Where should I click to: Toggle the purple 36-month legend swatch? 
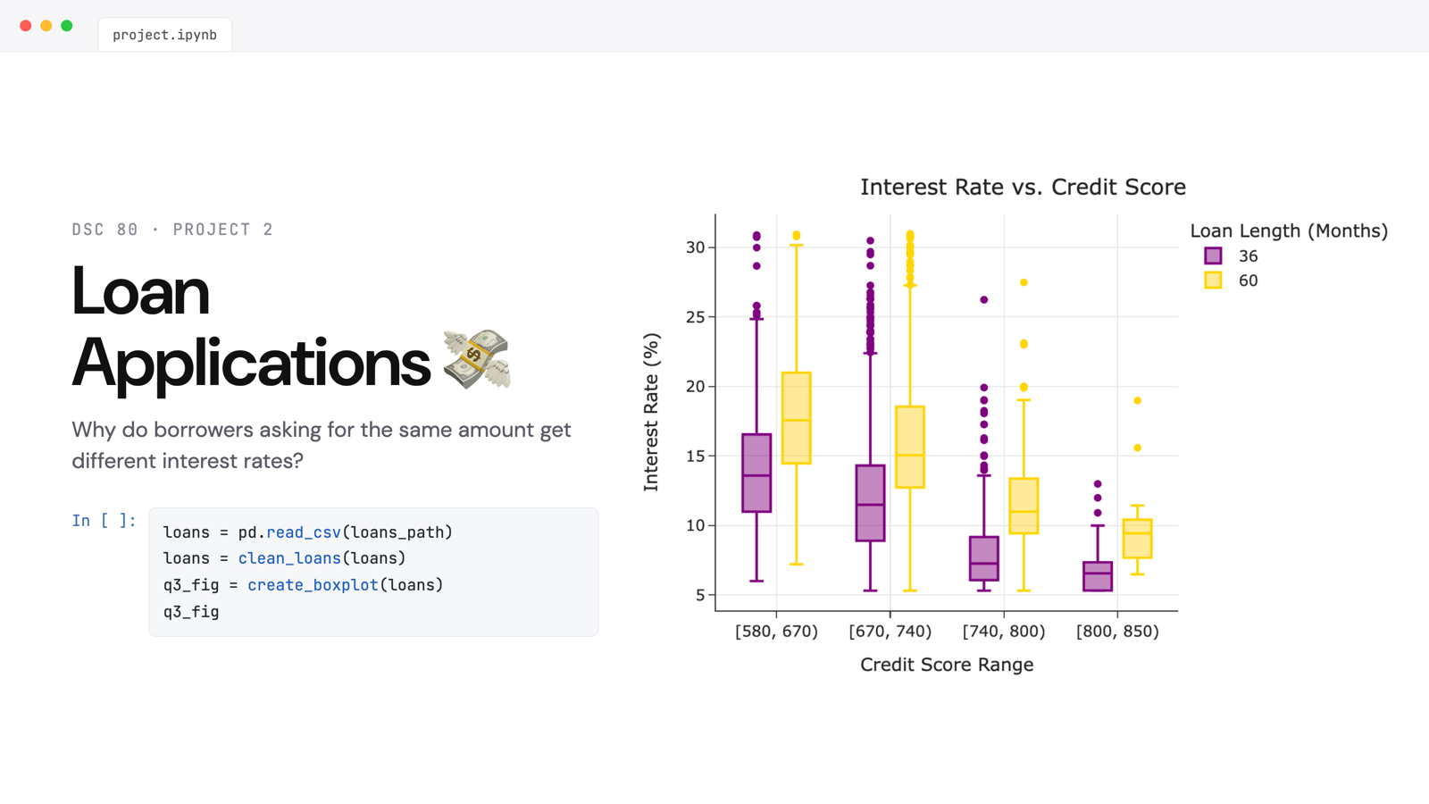(x=1213, y=255)
